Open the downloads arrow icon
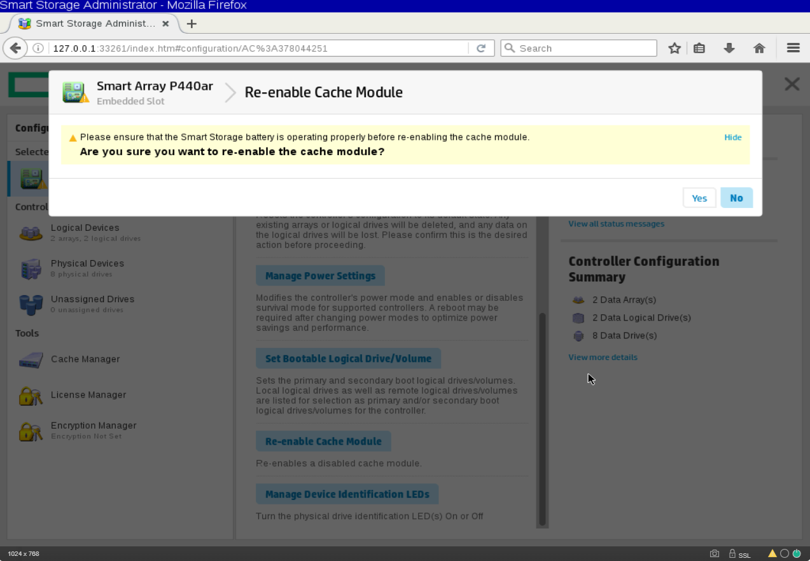810x561 pixels. point(729,48)
